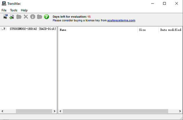Image resolution: width=183 pixels, height=120 pixels.
Task: Open the Help menu
Action: (x=24, y=10)
